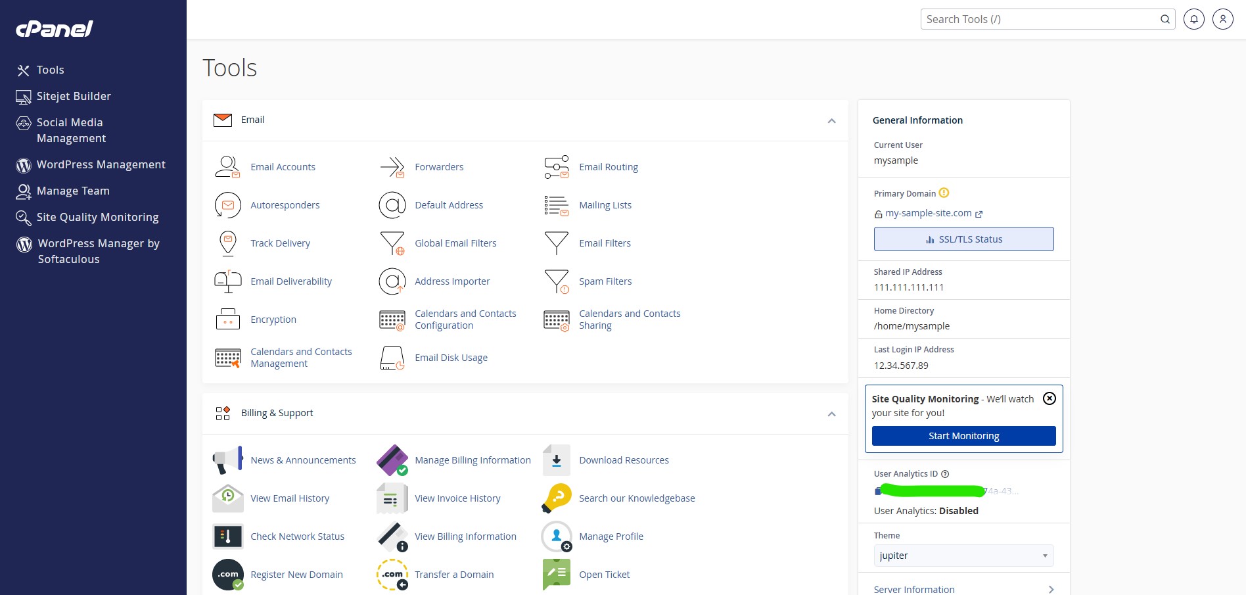
Task: Open the Register New Domain icon
Action: pyautogui.click(x=227, y=575)
